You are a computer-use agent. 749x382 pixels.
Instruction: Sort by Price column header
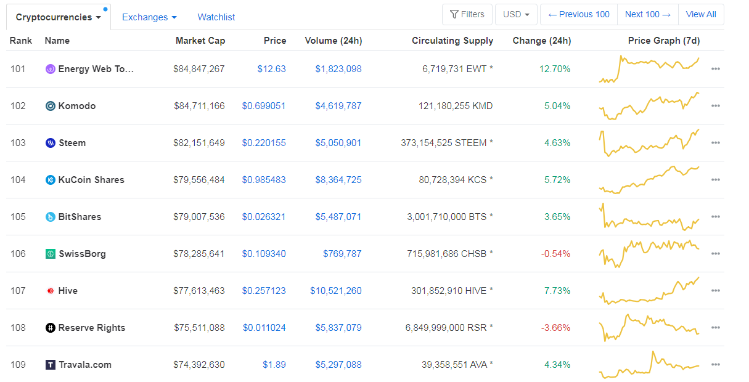point(275,41)
